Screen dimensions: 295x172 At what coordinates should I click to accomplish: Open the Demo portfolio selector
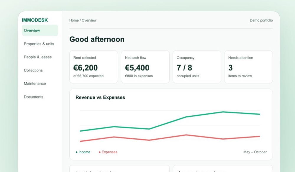[261, 20]
